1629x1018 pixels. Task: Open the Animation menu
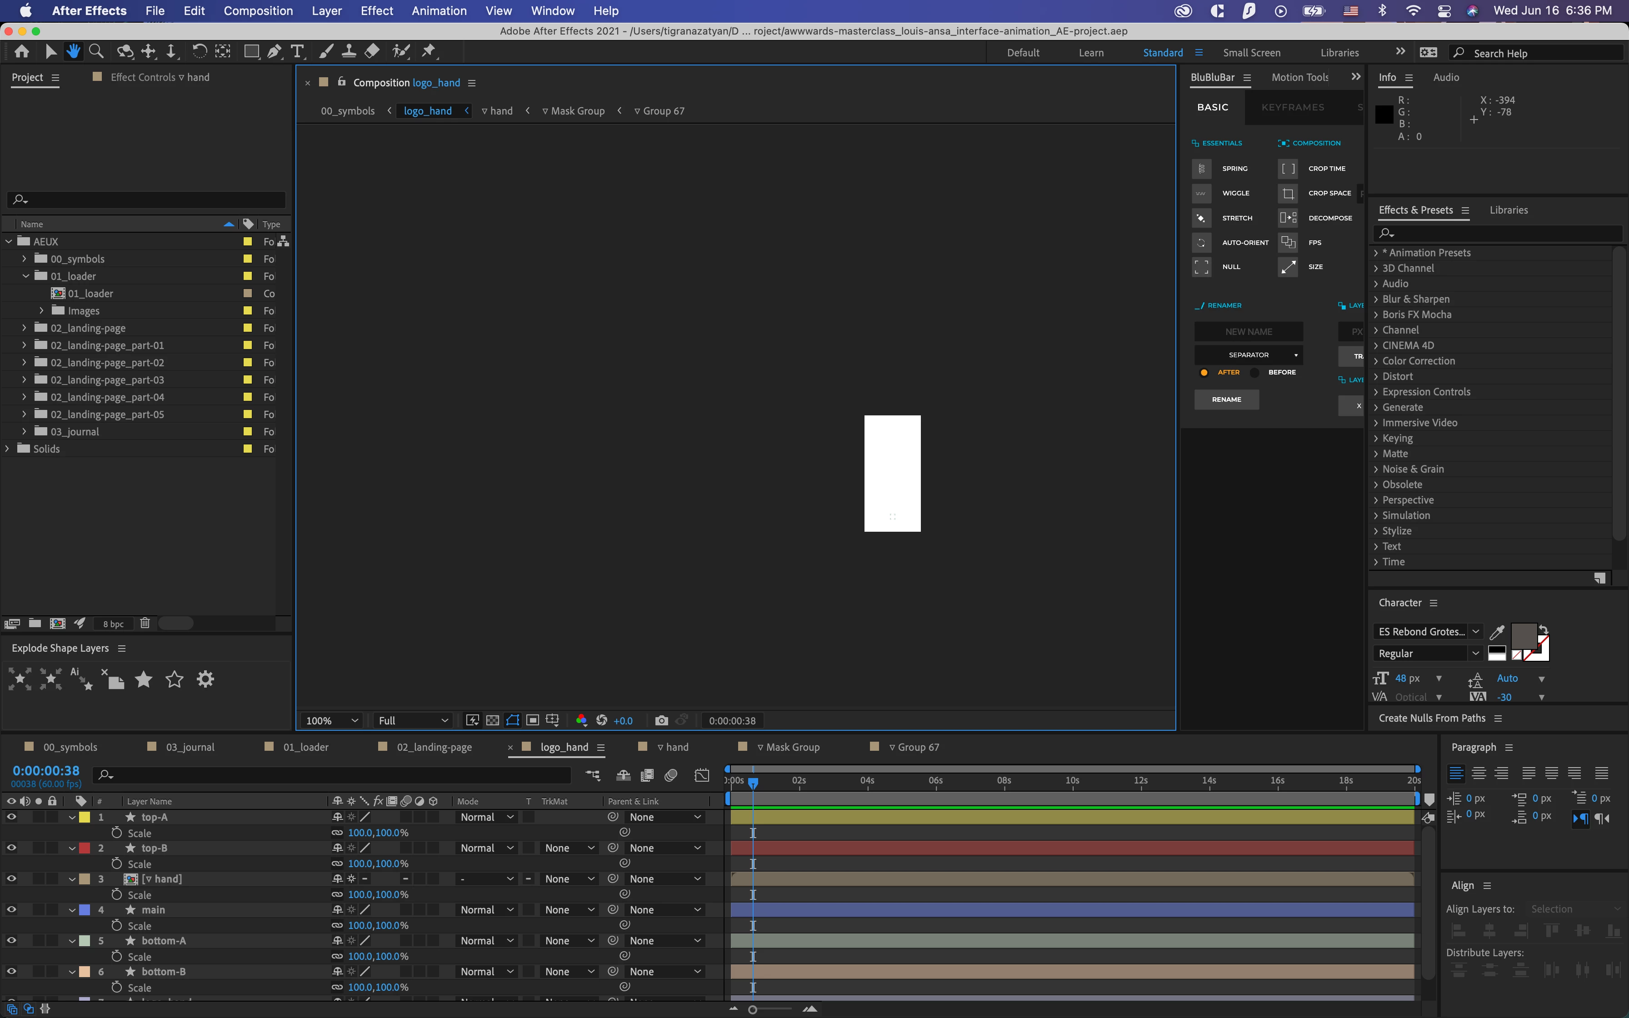coord(439,11)
